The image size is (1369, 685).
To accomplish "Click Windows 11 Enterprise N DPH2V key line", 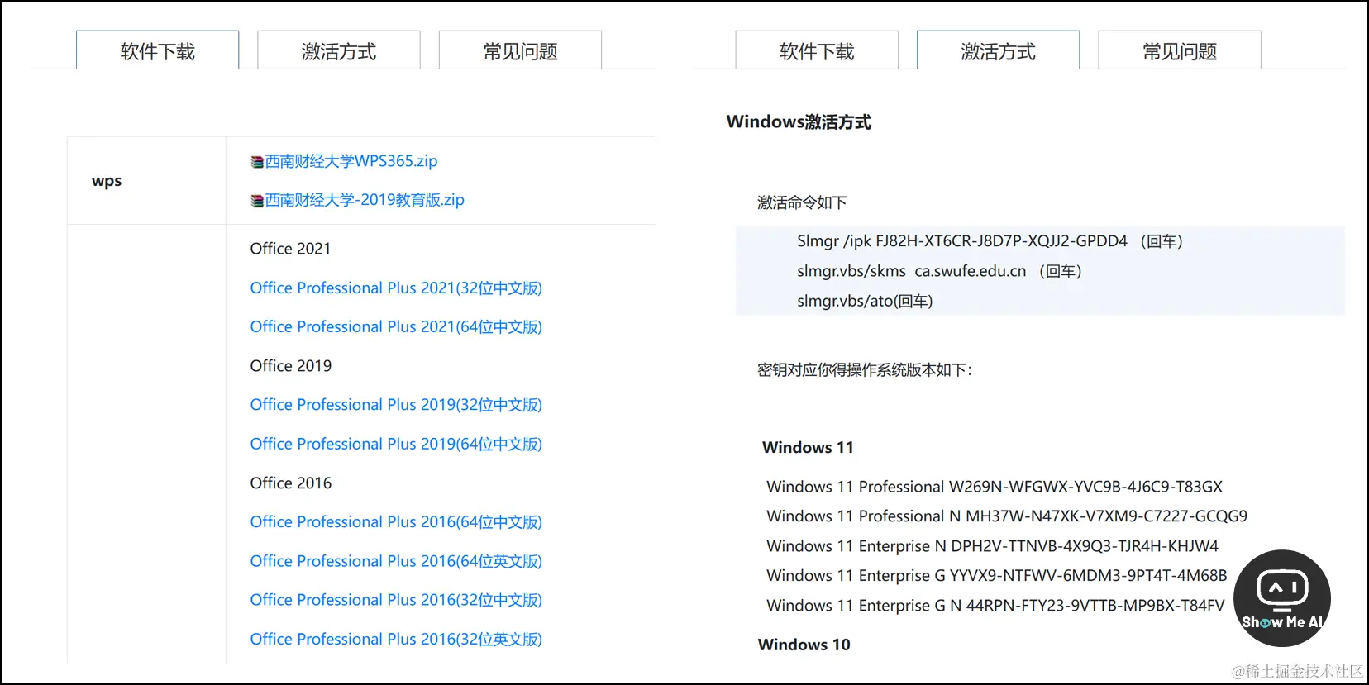I will coord(992,546).
